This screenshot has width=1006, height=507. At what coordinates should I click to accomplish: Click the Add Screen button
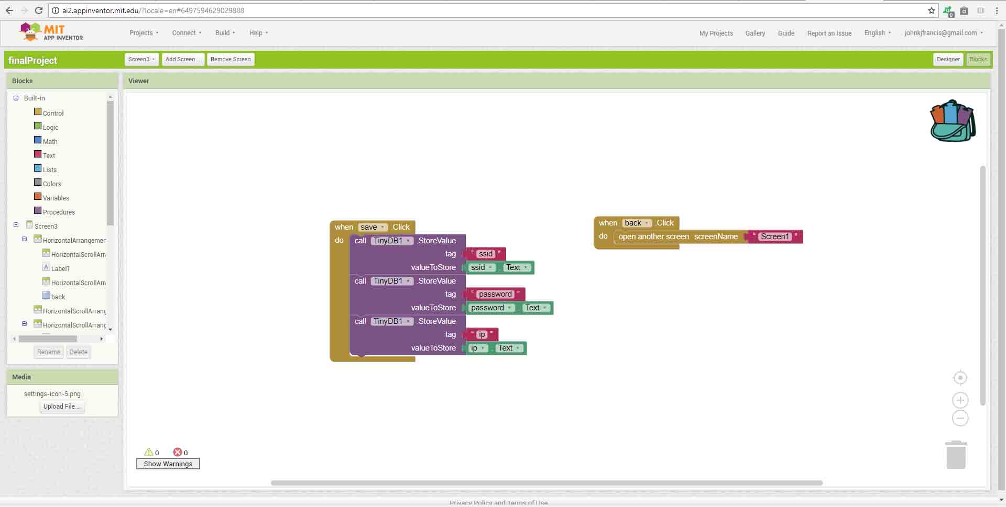[183, 59]
